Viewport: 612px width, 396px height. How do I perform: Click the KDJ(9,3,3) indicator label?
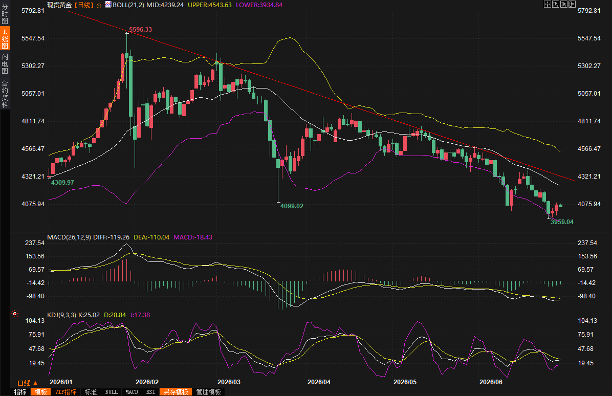tap(62, 315)
